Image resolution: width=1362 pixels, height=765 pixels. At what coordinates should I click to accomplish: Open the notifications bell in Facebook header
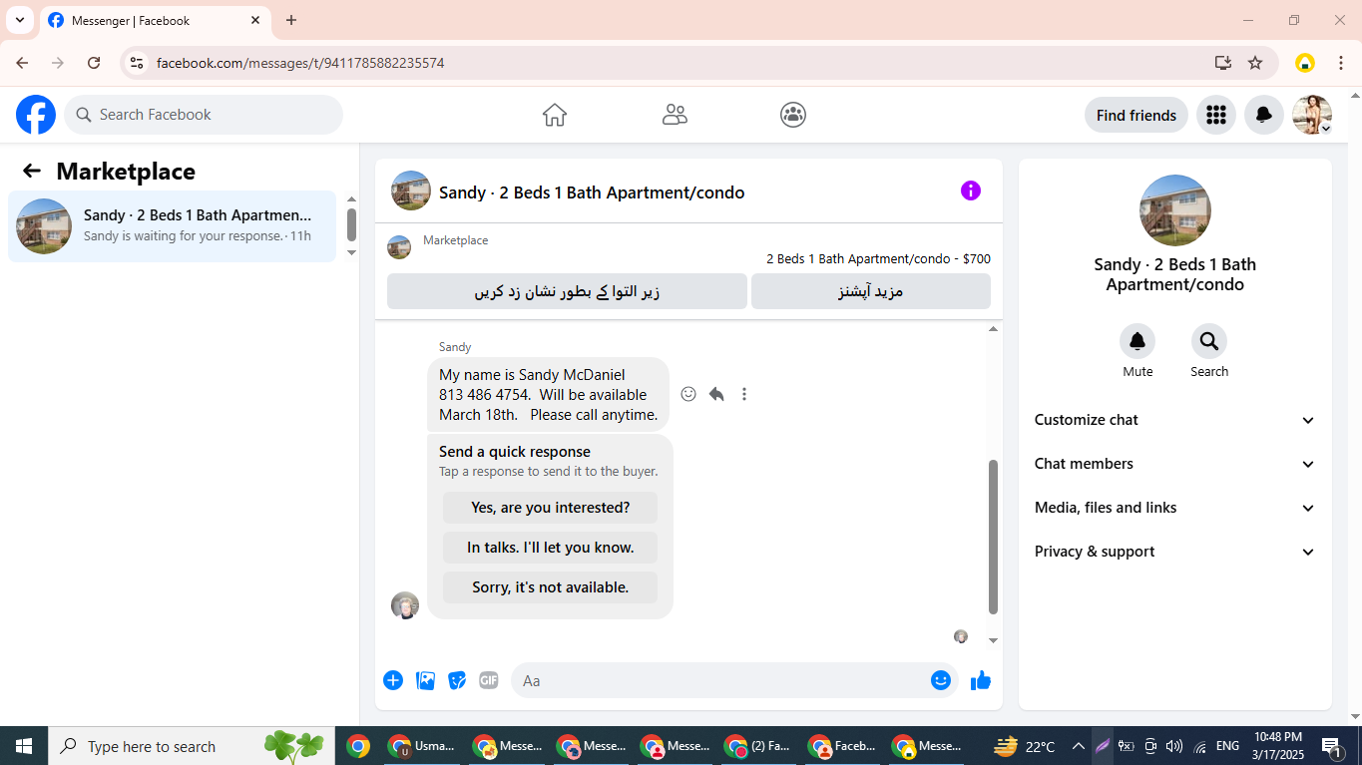click(1263, 115)
